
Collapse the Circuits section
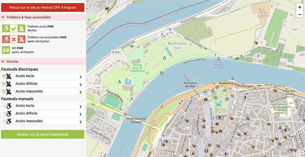(x=3, y=61)
